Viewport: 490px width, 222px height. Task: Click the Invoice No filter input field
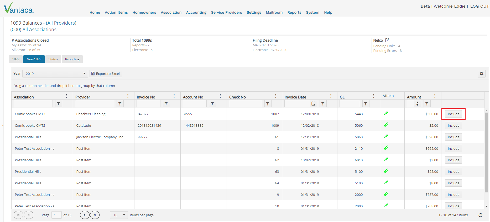coord(148,104)
